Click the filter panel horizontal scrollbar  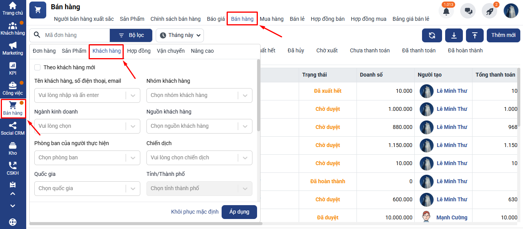(x=146, y=223)
